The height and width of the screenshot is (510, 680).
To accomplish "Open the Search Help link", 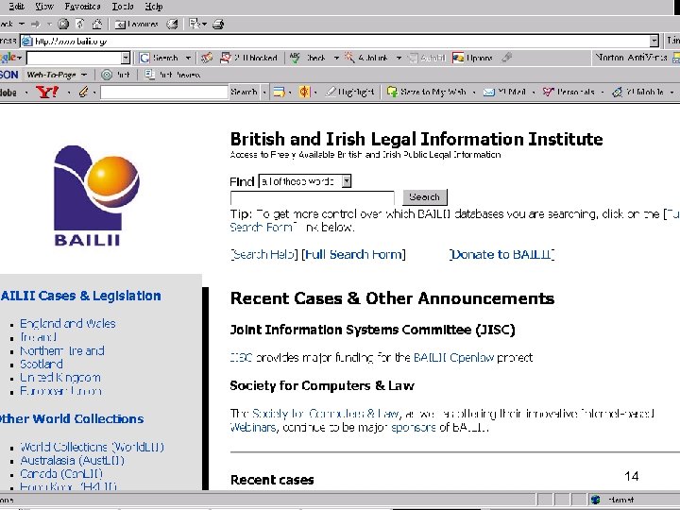I will point(264,255).
